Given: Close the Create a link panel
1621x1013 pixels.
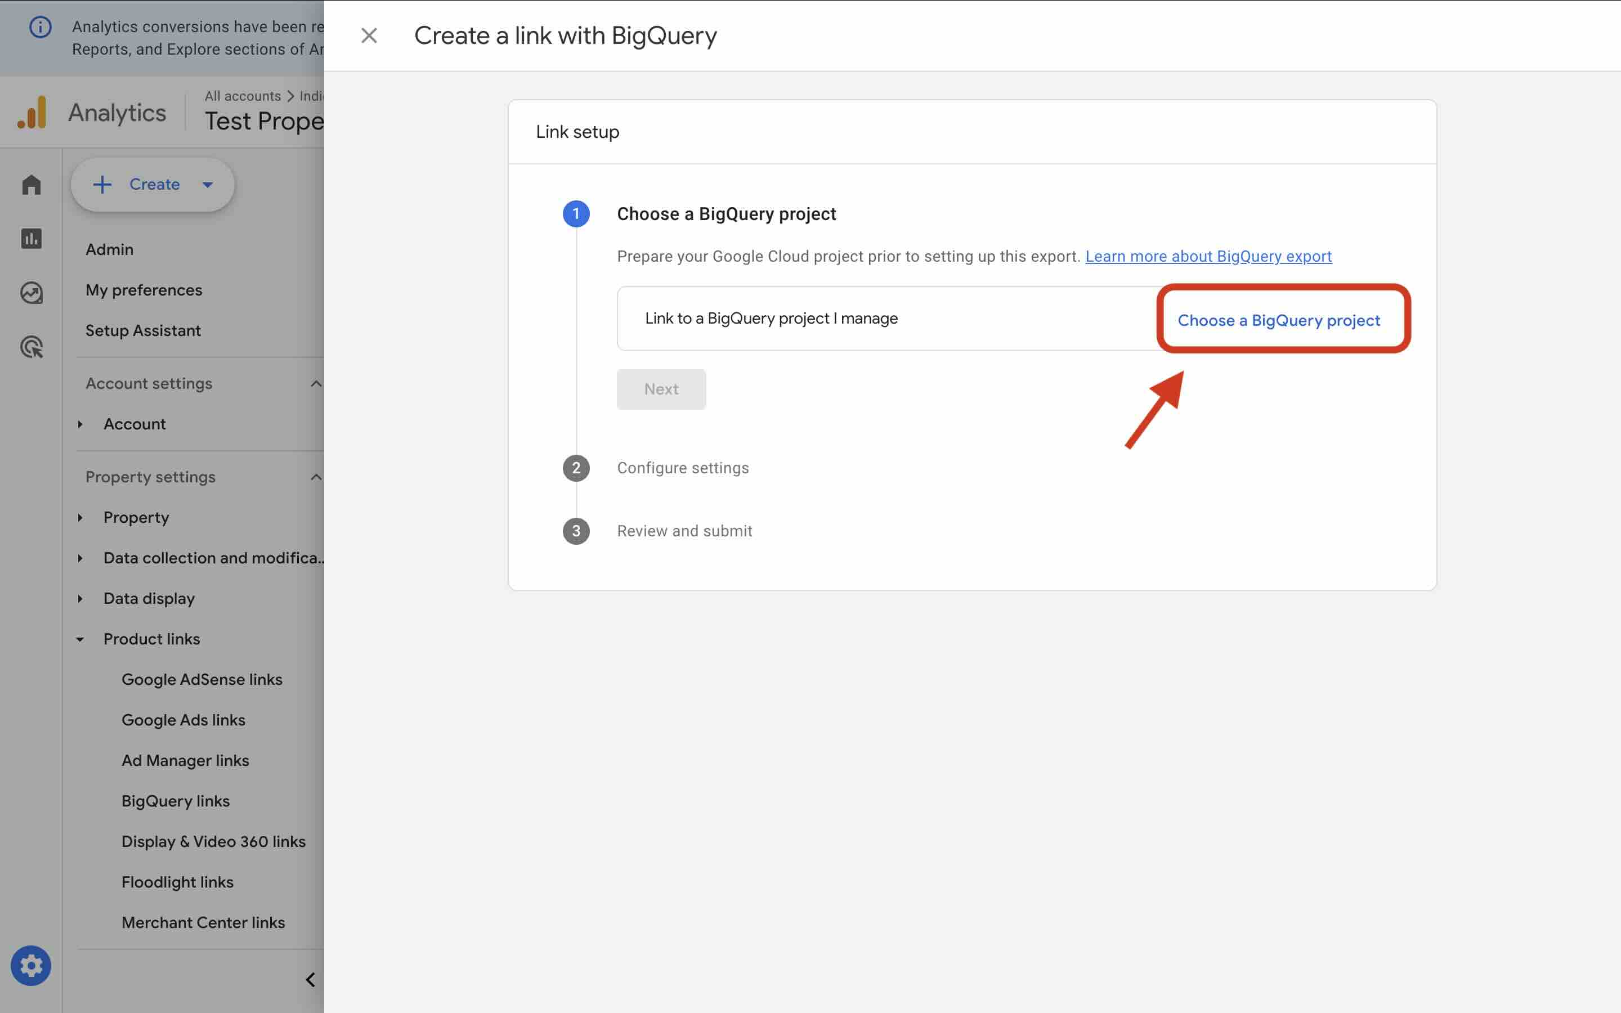Looking at the screenshot, I should [369, 35].
